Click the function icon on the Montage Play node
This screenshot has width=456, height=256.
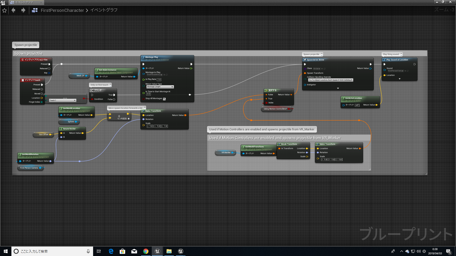click(x=143, y=57)
